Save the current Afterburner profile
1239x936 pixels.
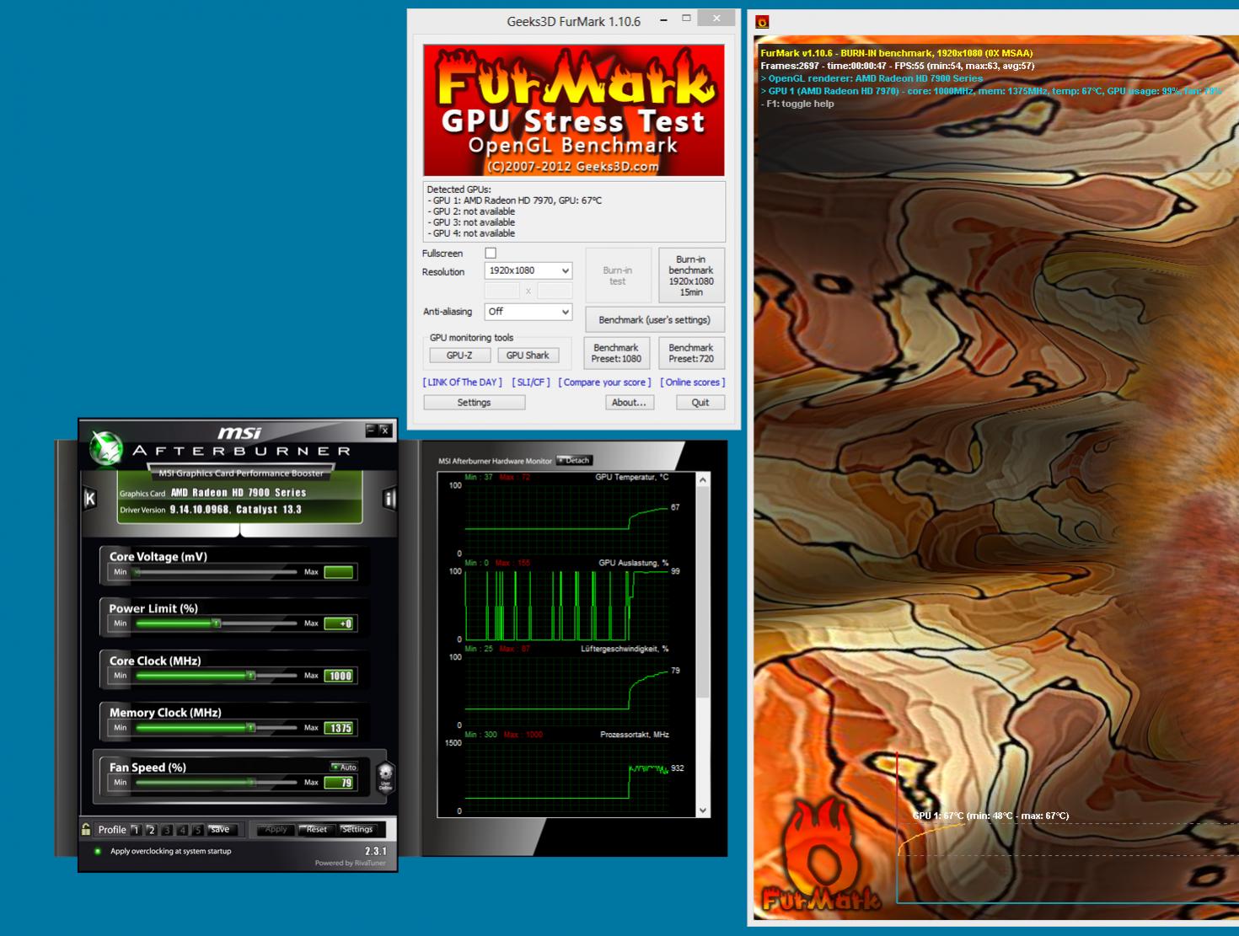[223, 830]
